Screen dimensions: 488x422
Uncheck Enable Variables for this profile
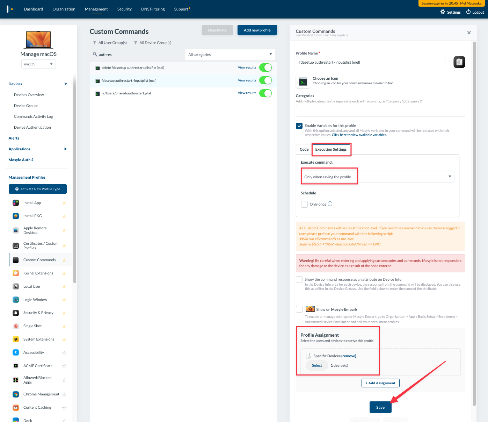299,126
